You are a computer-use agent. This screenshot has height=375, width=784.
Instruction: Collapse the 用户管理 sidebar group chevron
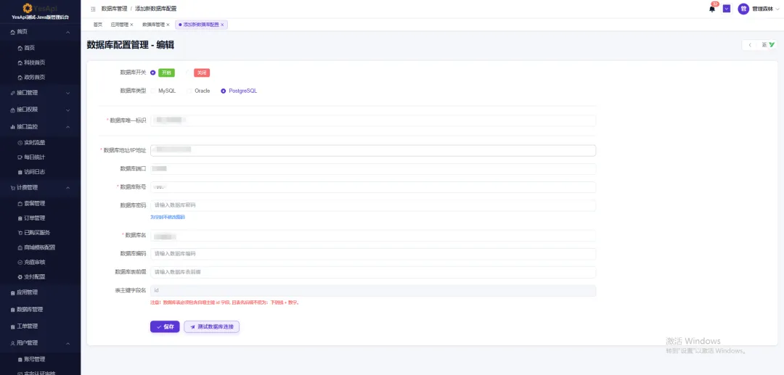68,343
